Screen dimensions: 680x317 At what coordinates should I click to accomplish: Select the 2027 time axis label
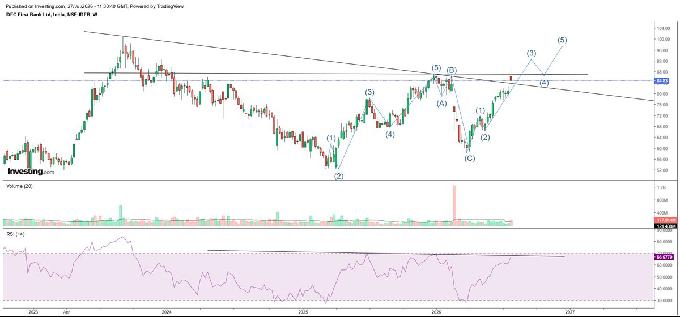[x=571, y=311]
